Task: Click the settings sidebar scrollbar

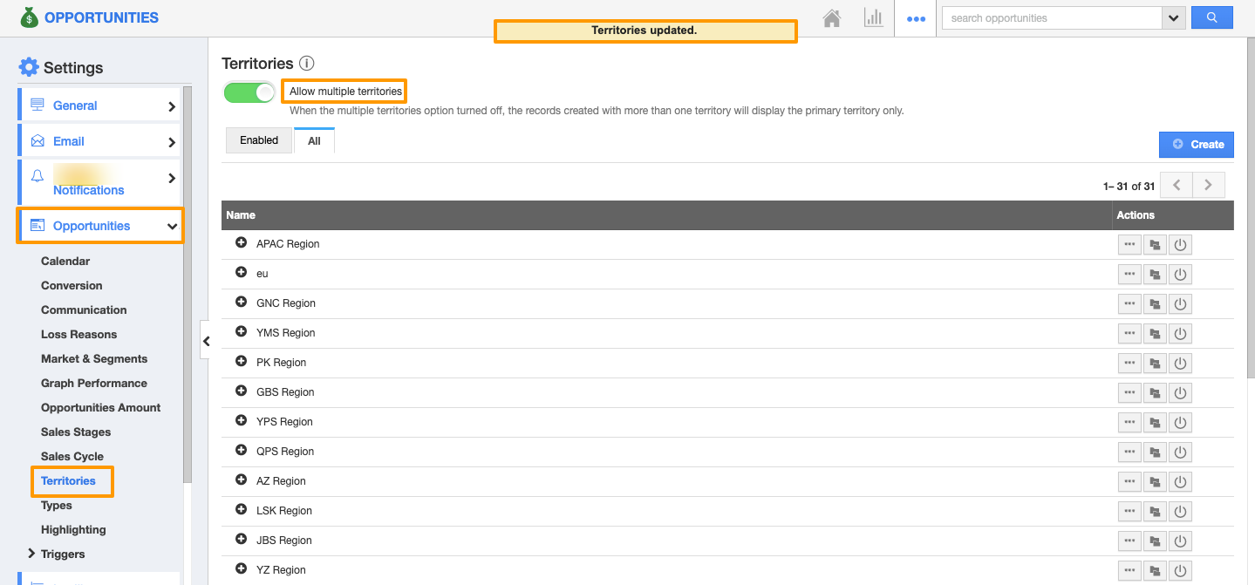Action: [x=188, y=288]
